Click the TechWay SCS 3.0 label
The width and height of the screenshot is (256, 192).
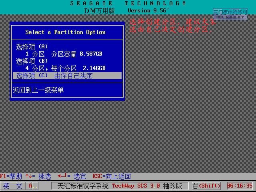coord(136,186)
